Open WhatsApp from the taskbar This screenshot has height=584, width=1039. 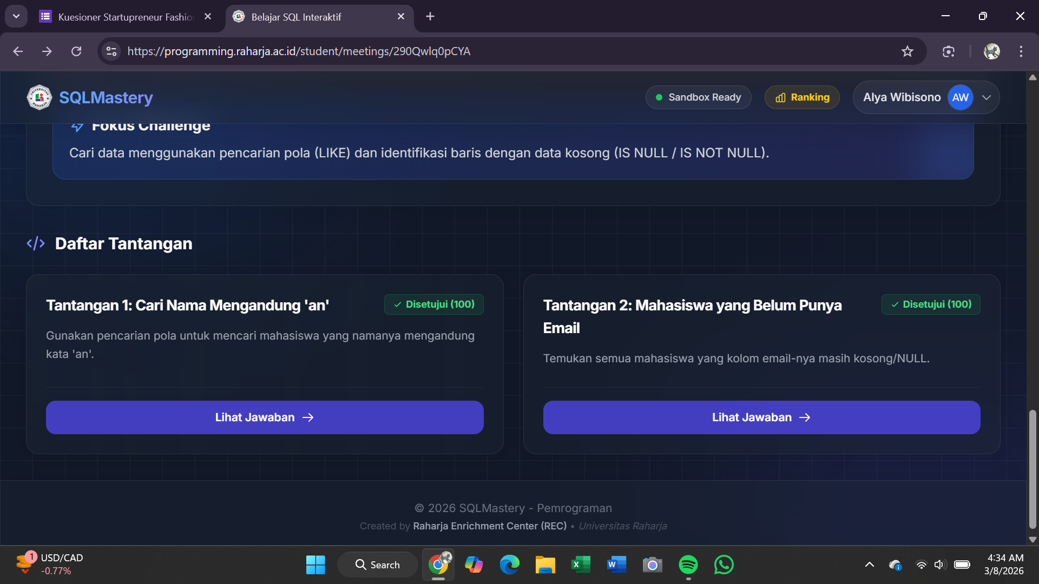724,565
